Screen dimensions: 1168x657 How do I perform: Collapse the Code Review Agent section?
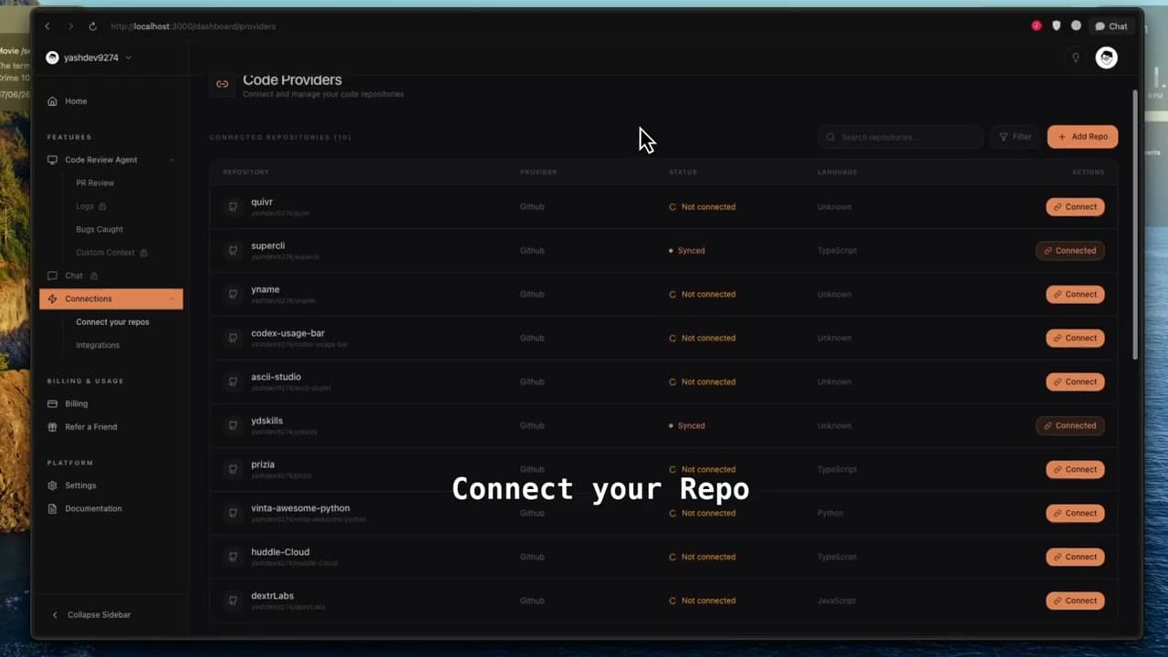point(172,160)
